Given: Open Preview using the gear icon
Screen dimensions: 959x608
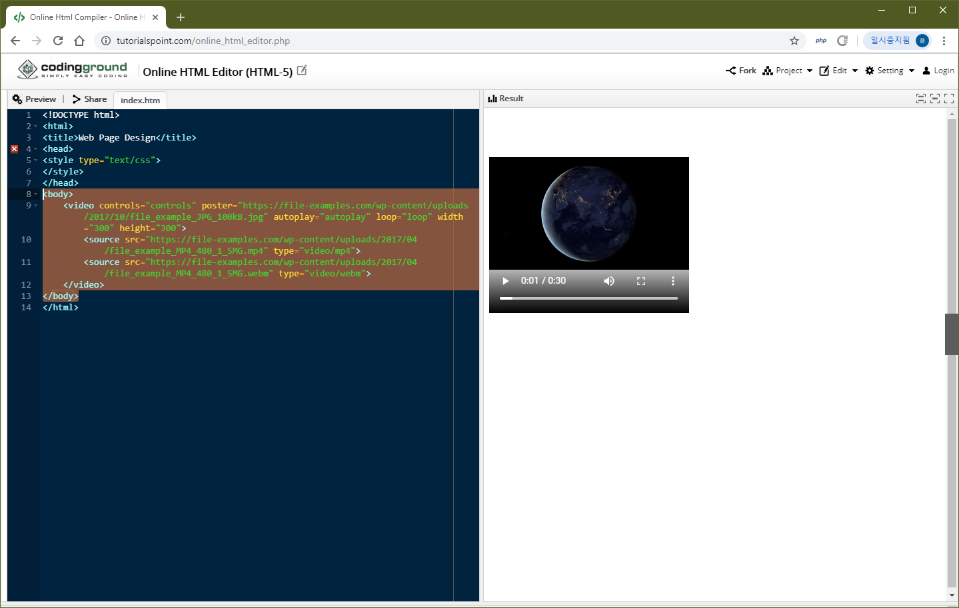Looking at the screenshot, I should [x=16, y=99].
